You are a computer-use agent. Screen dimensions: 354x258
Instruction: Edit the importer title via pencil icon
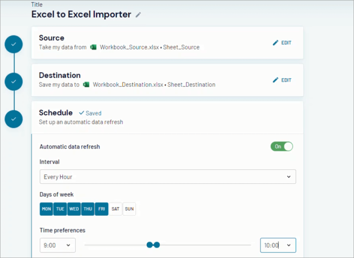click(138, 15)
